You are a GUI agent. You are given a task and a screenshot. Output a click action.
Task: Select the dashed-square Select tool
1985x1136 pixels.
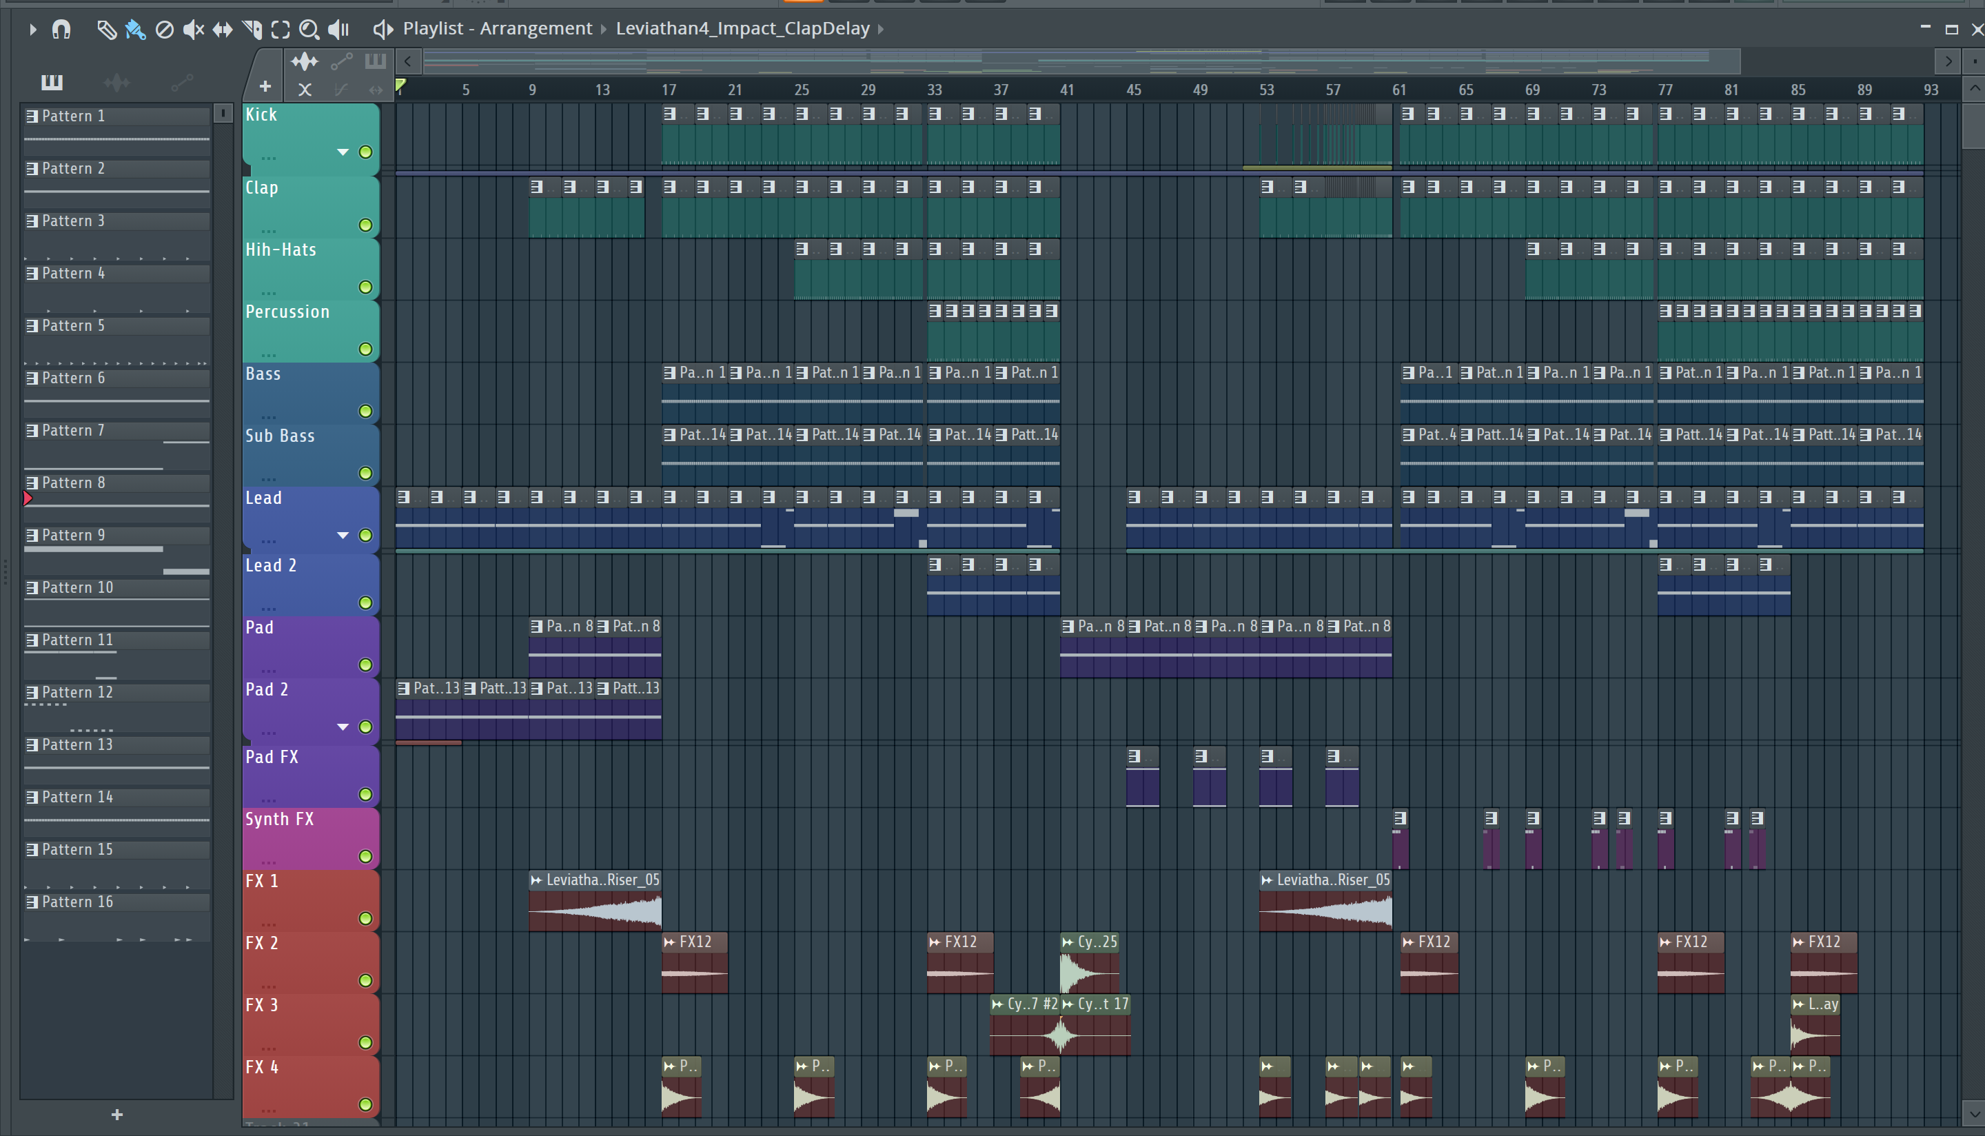point(280,30)
